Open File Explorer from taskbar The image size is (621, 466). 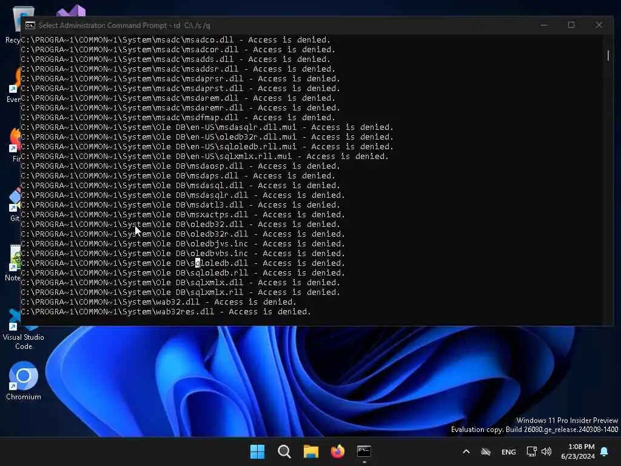pyautogui.click(x=311, y=451)
